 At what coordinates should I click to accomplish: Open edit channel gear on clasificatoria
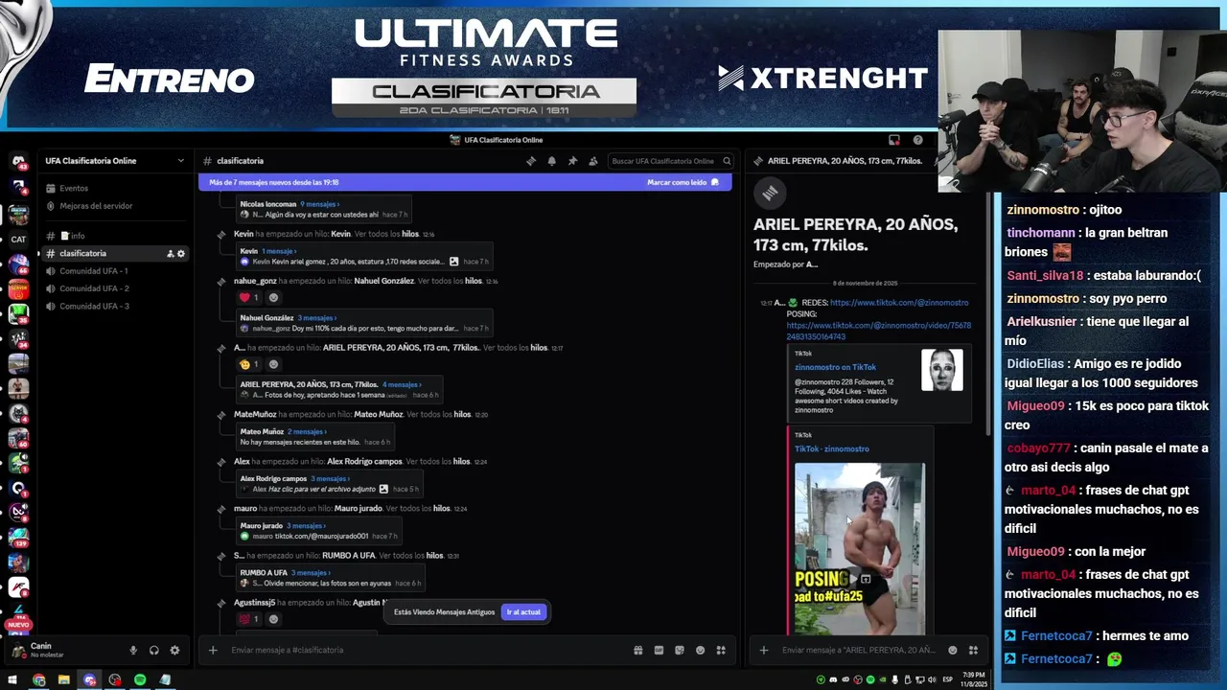pos(181,254)
